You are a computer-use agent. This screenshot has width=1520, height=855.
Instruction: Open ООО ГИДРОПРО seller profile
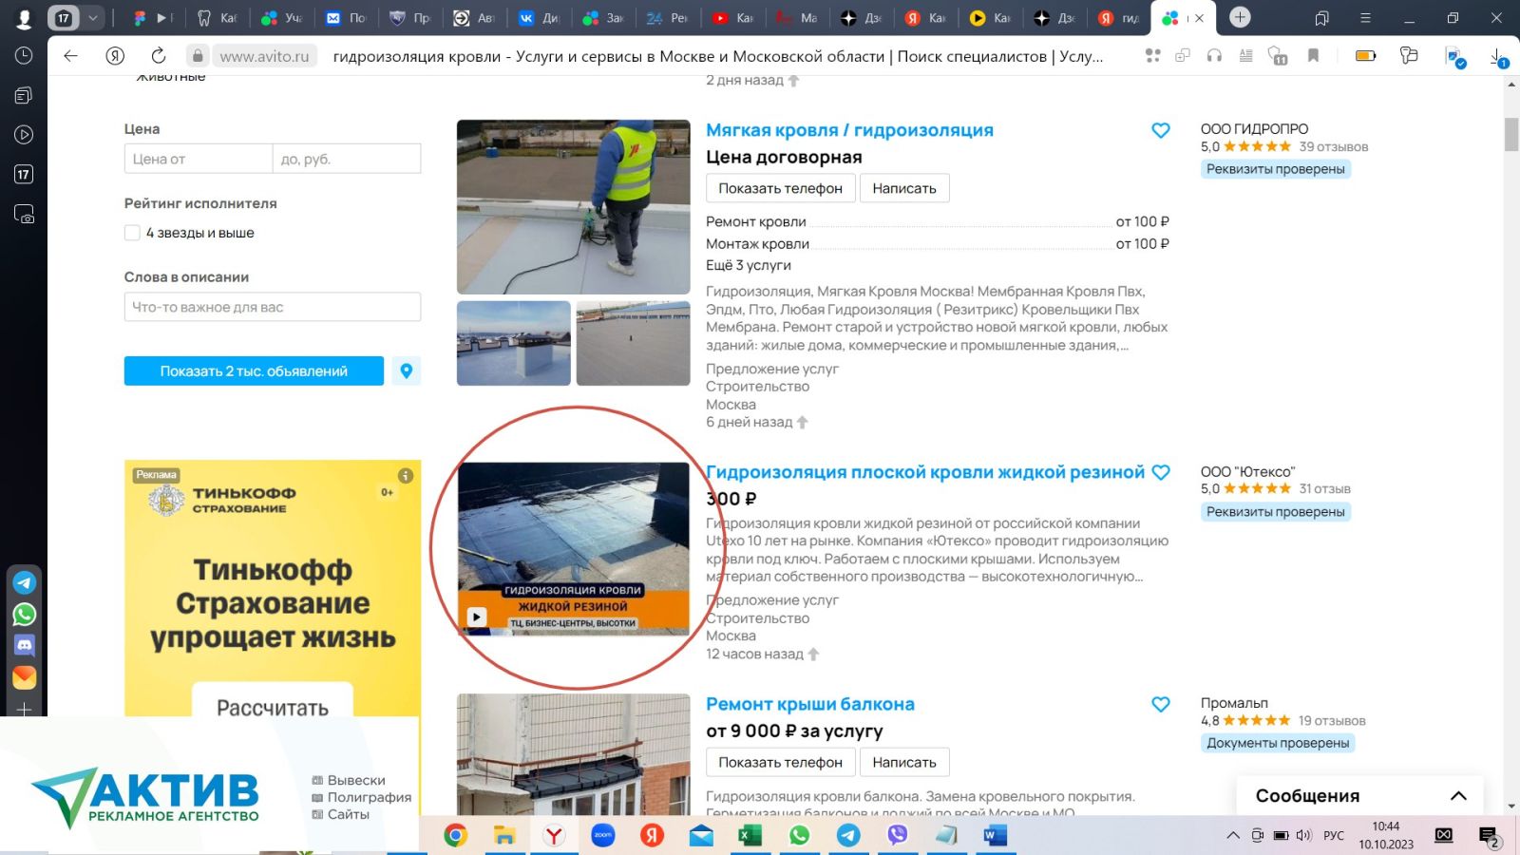pyautogui.click(x=1254, y=128)
